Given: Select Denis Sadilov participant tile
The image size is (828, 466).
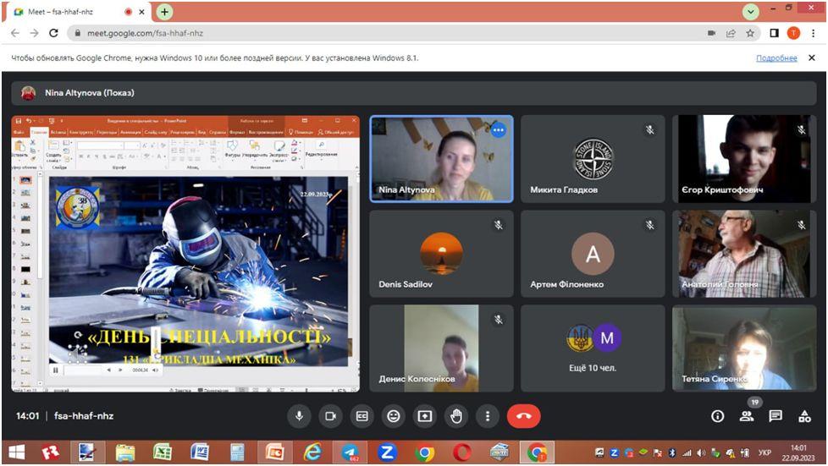Looking at the screenshot, I should click(441, 254).
